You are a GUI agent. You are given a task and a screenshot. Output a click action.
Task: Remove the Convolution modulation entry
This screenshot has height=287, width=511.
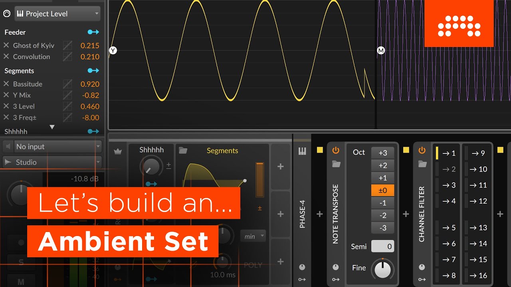pyautogui.click(x=6, y=57)
